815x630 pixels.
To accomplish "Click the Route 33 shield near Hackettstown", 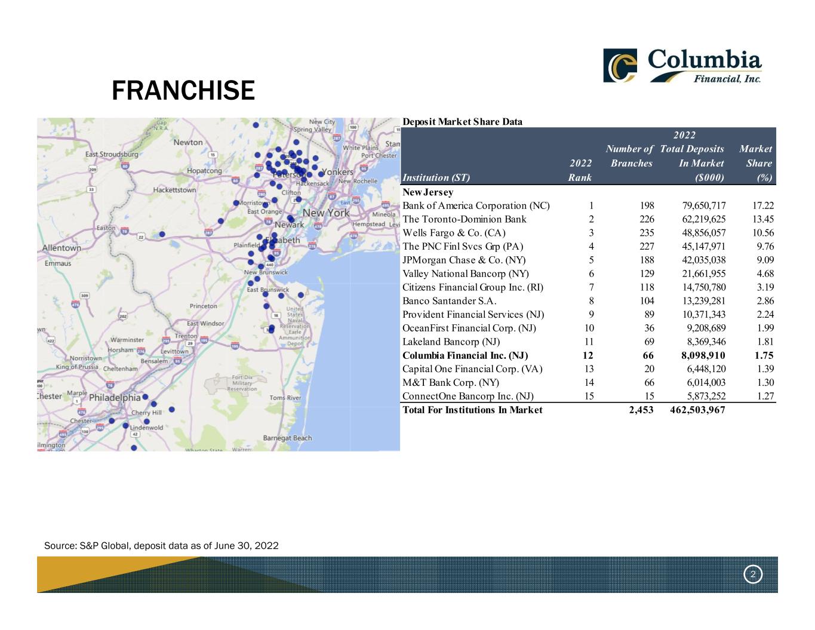I will [91, 189].
